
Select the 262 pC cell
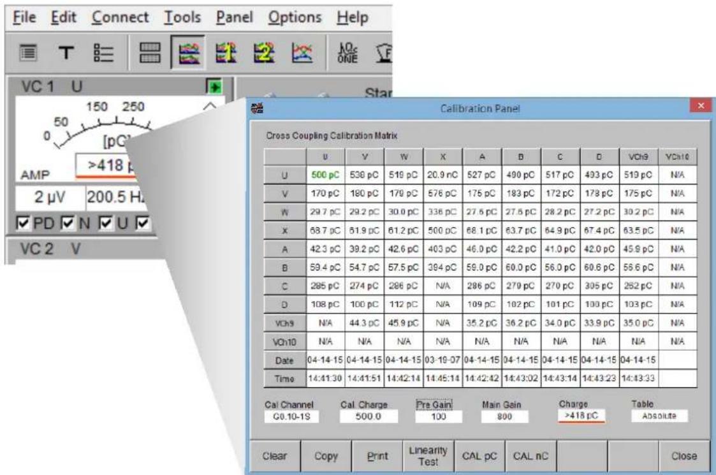point(638,286)
